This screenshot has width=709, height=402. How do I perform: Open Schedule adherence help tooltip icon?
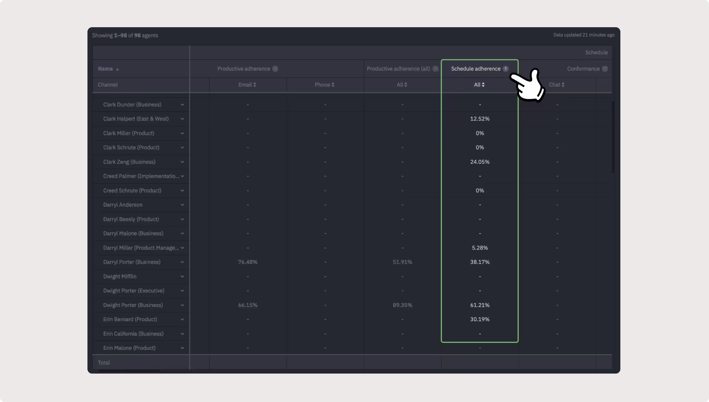pos(506,69)
